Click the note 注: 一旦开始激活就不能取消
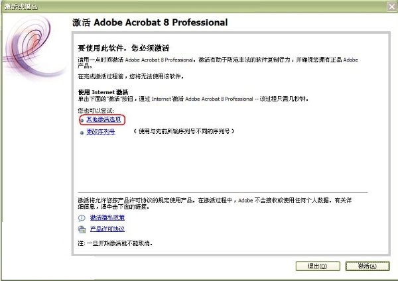Viewport: 398px width, 281px height. [x=115, y=243]
